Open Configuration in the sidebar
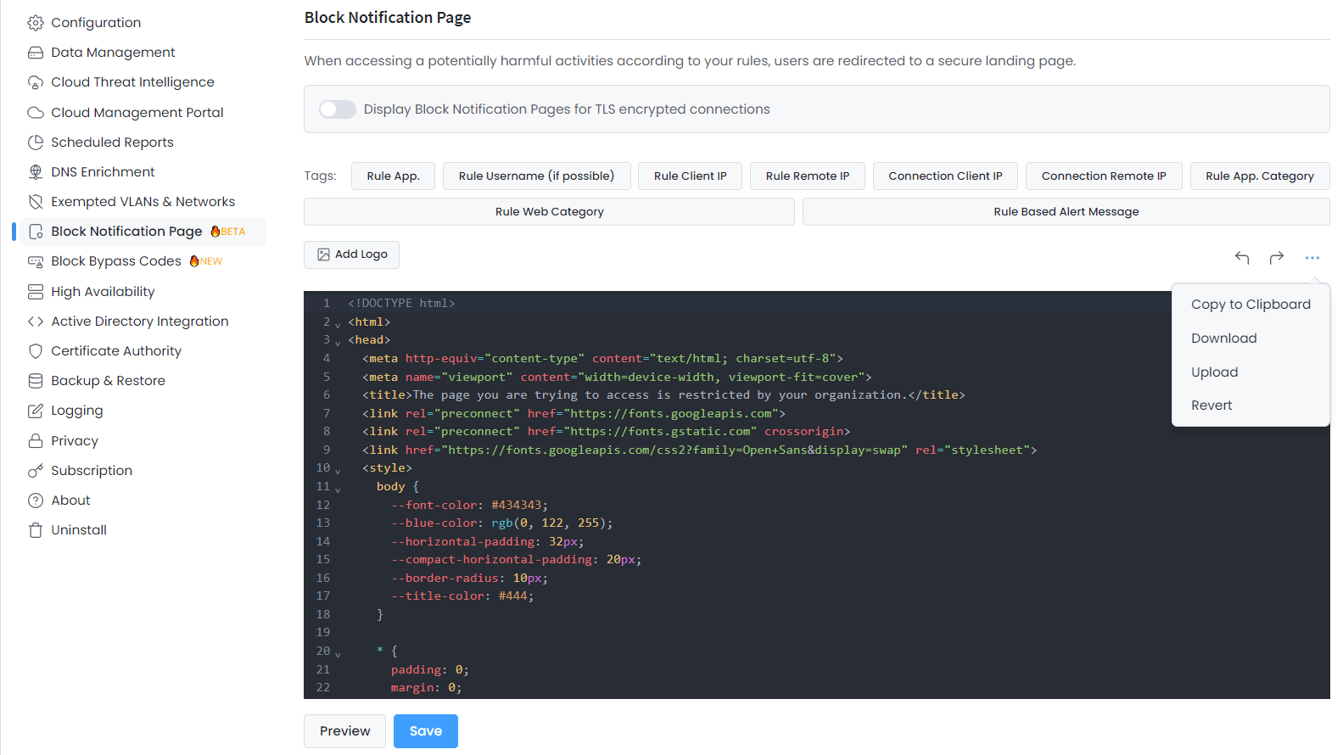The width and height of the screenshot is (1343, 755). pyautogui.click(x=96, y=23)
